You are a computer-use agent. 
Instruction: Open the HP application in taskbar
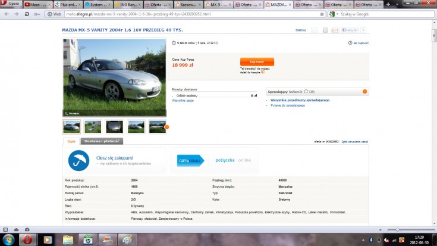click(87, 240)
